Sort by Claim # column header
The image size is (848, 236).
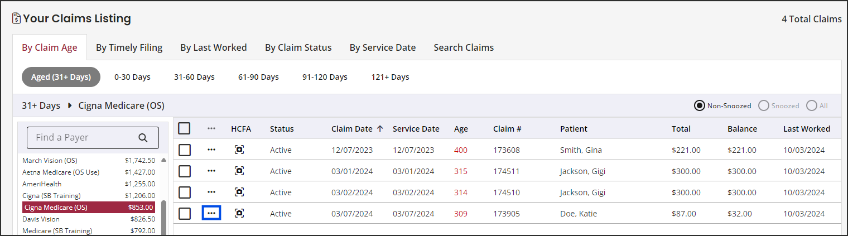pyautogui.click(x=507, y=128)
